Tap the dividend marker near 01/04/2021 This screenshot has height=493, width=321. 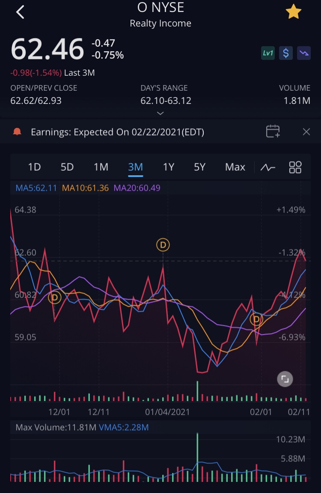[163, 245]
